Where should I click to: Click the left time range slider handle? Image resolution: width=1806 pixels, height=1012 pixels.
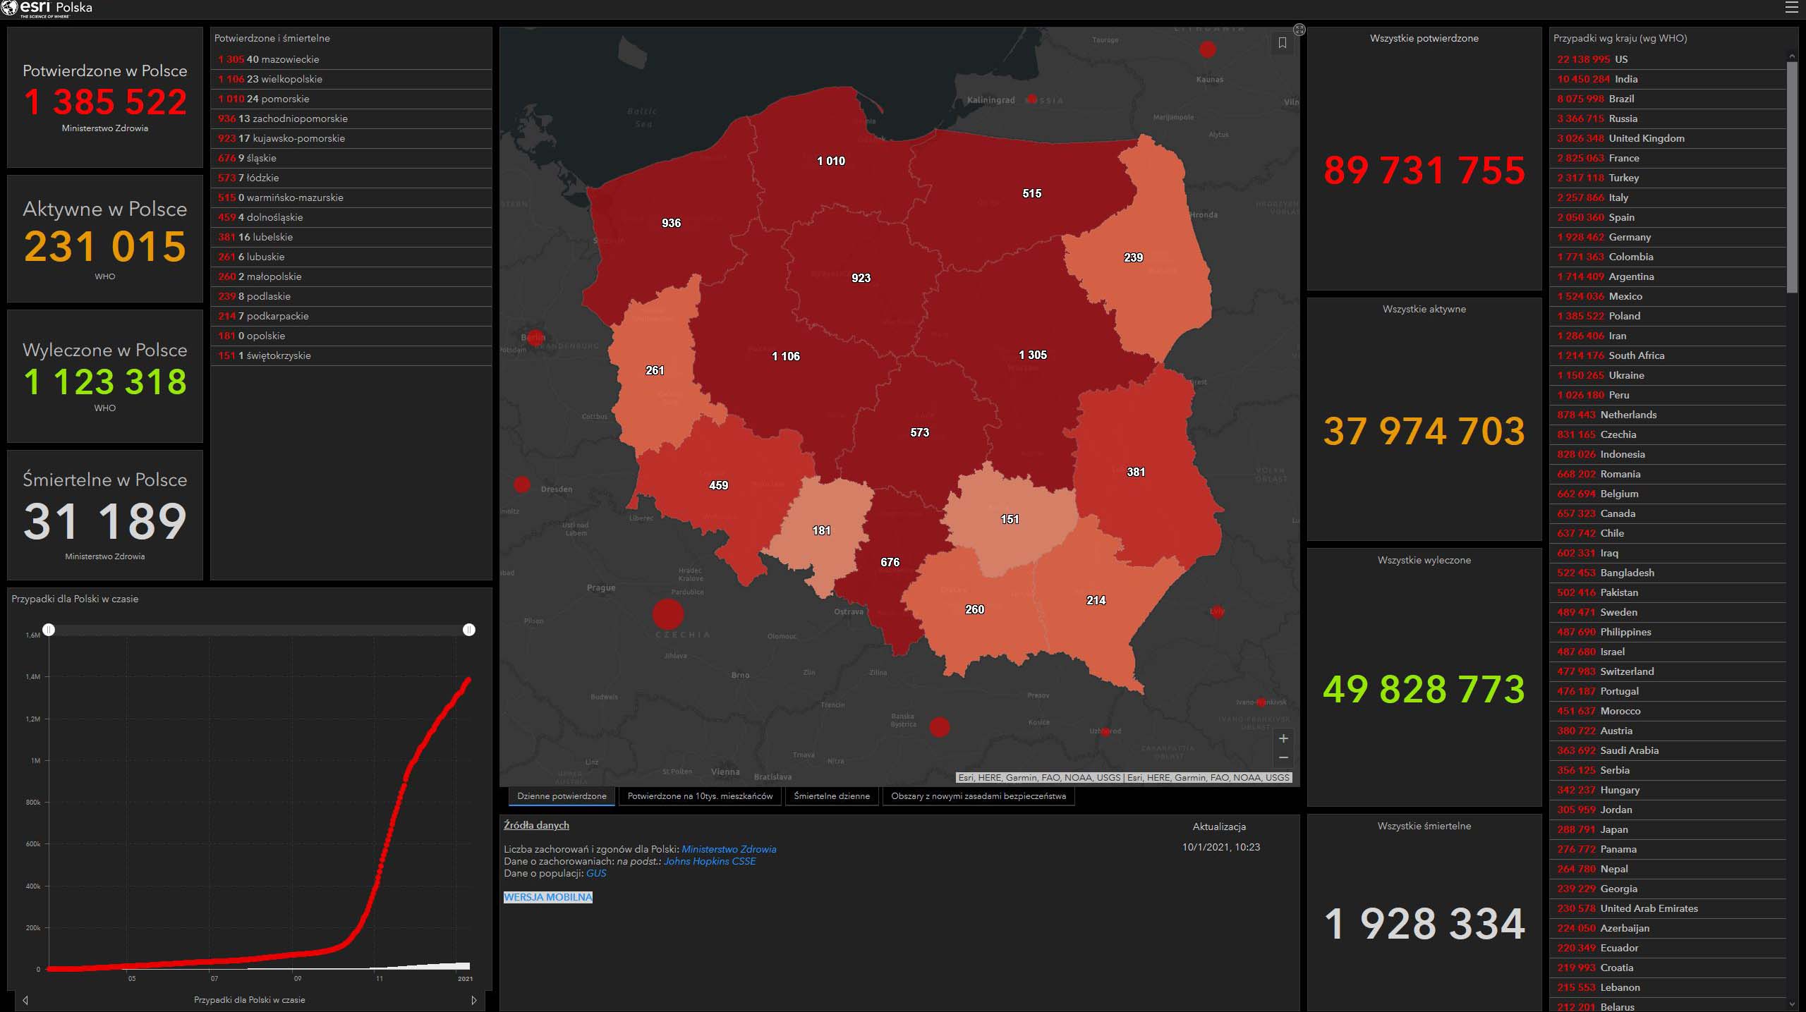pyautogui.click(x=49, y=629)
